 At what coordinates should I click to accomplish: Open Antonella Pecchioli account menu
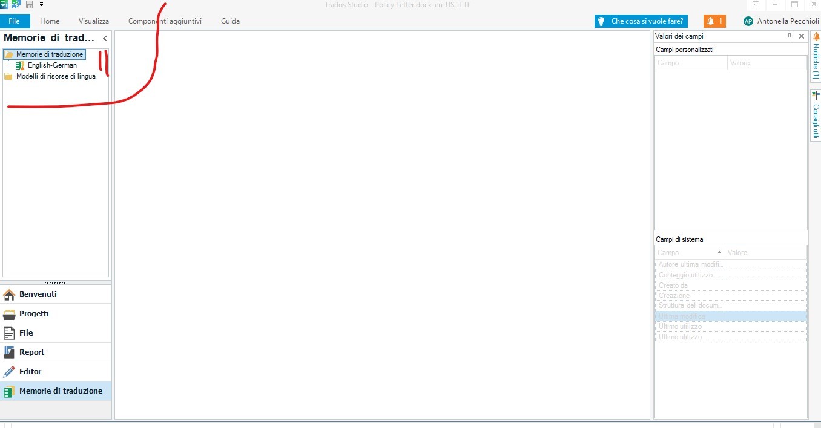[781, 21]
